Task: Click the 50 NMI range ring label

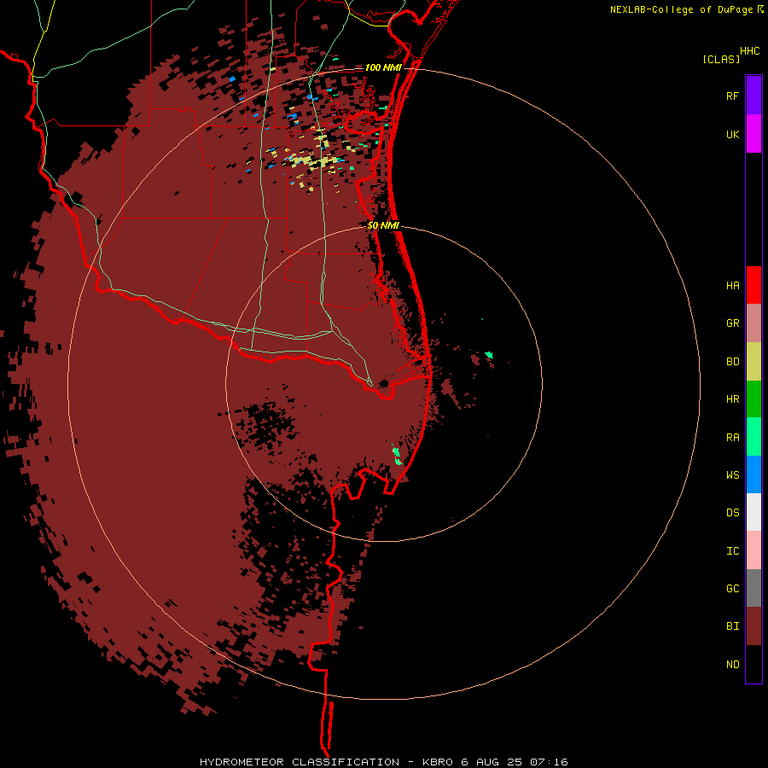Action: tap(383, 226)
